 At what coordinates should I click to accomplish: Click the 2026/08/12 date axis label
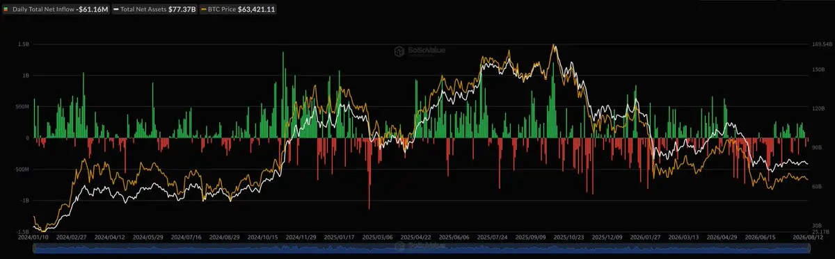click(808, 237)
